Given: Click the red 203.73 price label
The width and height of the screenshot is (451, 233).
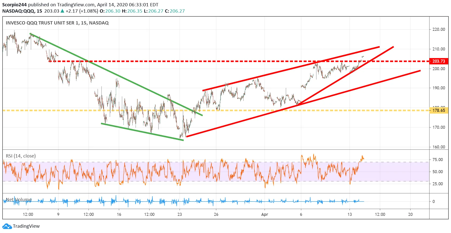Looking at the screenshot, I should coord(439,61).
